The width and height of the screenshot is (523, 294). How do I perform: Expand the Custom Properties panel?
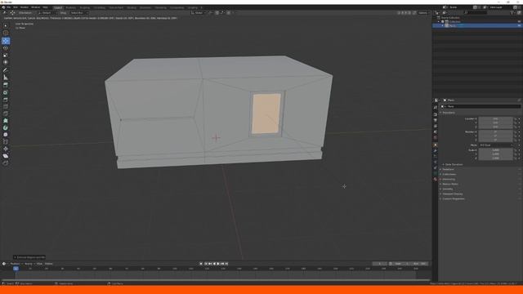coord(453,199)
